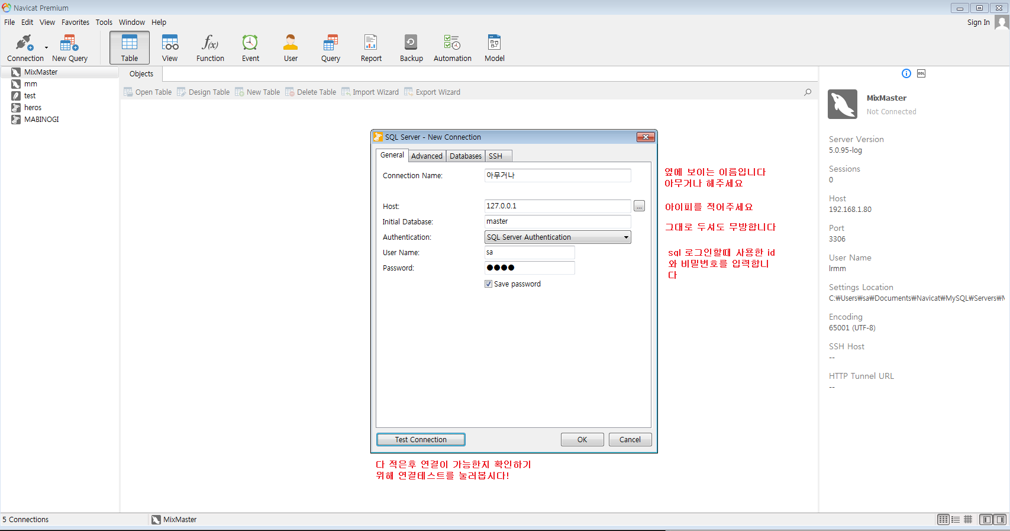Open the Event toolbar icon

(250, 48)
